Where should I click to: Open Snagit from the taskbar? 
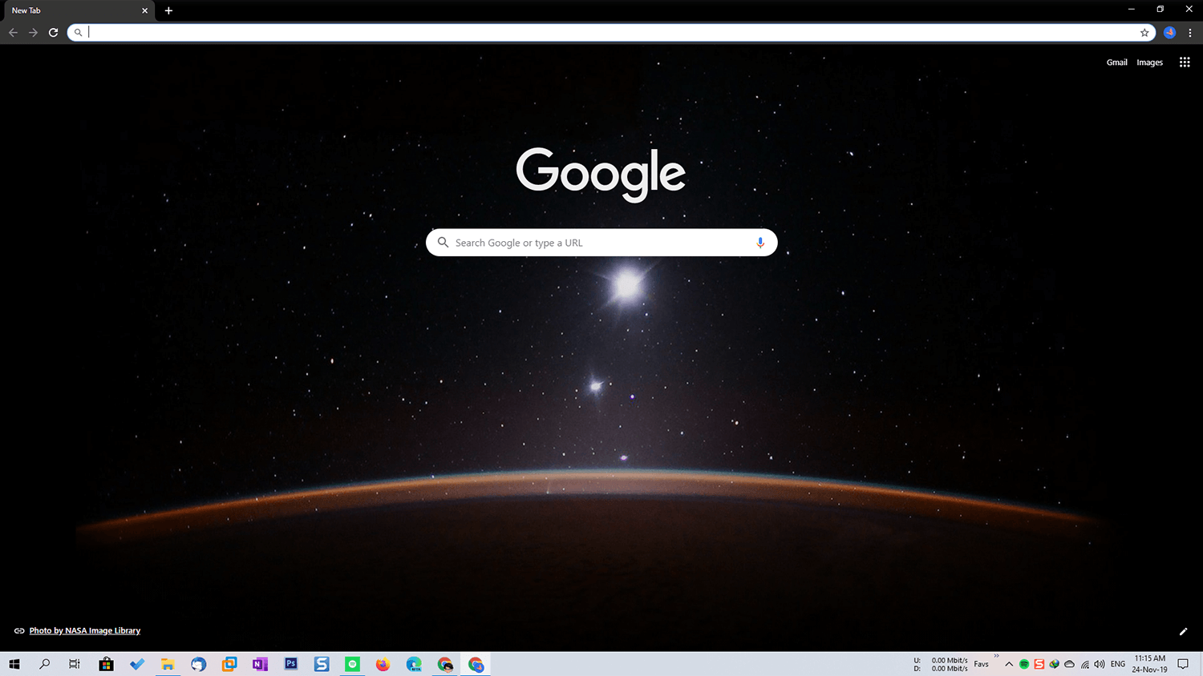pyautogui.click(x=322, y=664)
